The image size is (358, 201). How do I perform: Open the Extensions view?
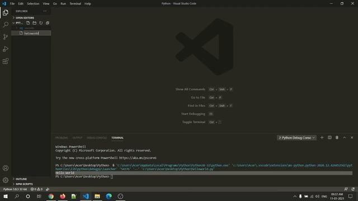pos(6,61)
